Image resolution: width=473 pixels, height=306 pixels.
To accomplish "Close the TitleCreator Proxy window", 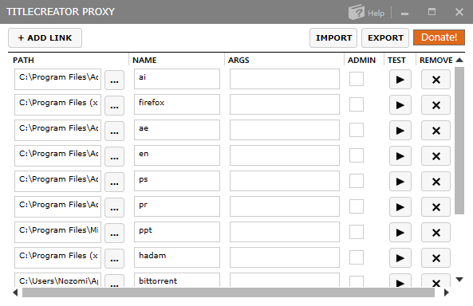I will 459,12.
